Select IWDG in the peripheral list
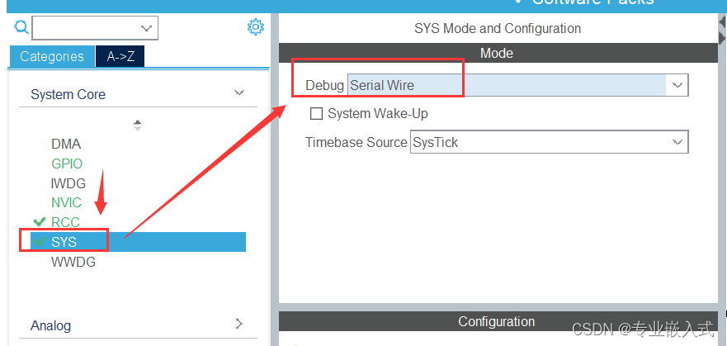The width and height of the screenshot is (727, 346). (x=68, y=183)
